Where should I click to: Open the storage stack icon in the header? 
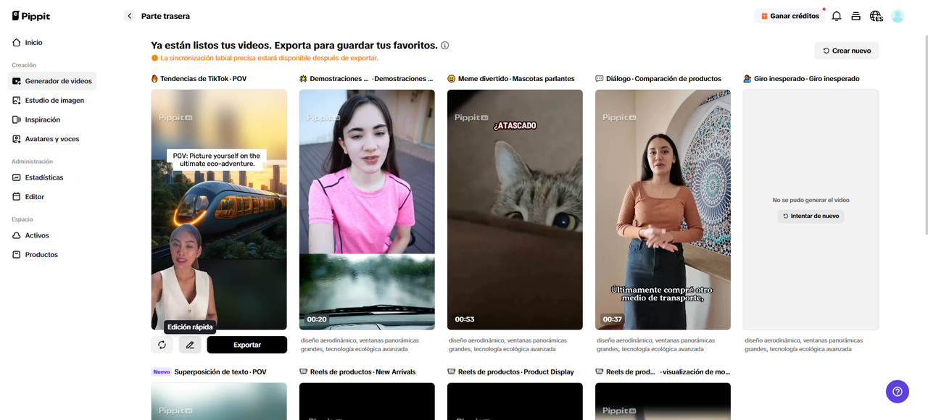click(856, 16)
